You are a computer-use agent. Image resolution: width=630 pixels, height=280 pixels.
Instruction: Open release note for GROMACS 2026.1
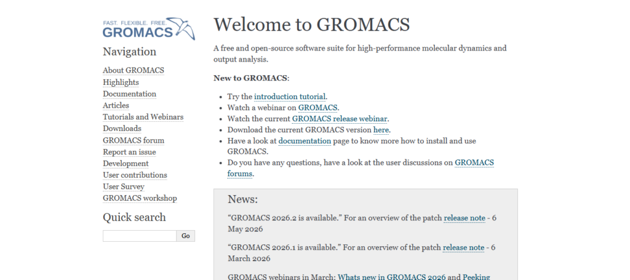[464, 247]
